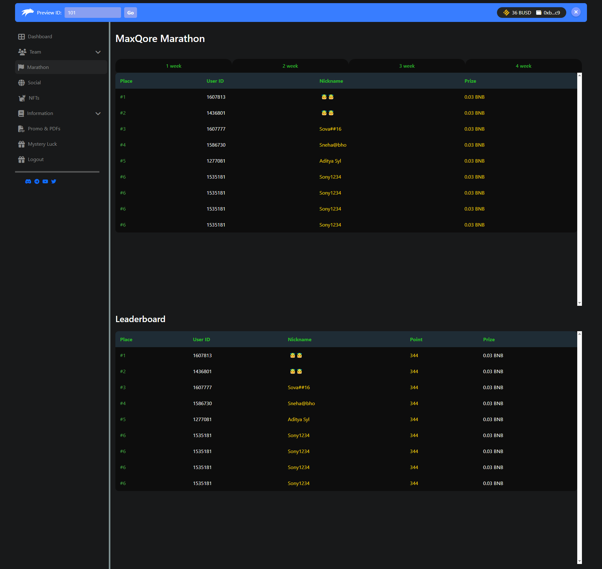Image resolution: width=602 pixels, height=569 pixels.
Task: Click the Go button
Action: tap(130, 13)
